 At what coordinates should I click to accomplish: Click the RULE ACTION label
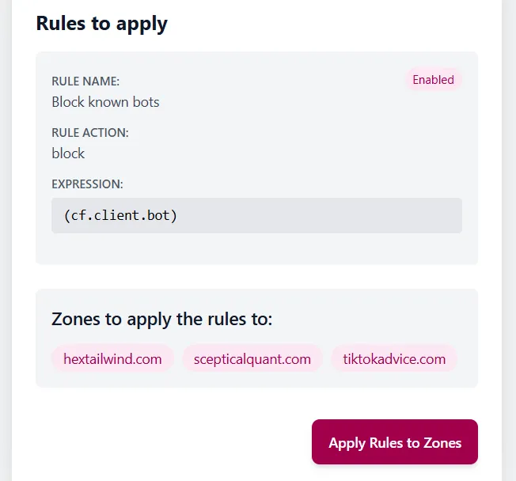(x=90, y=132)
